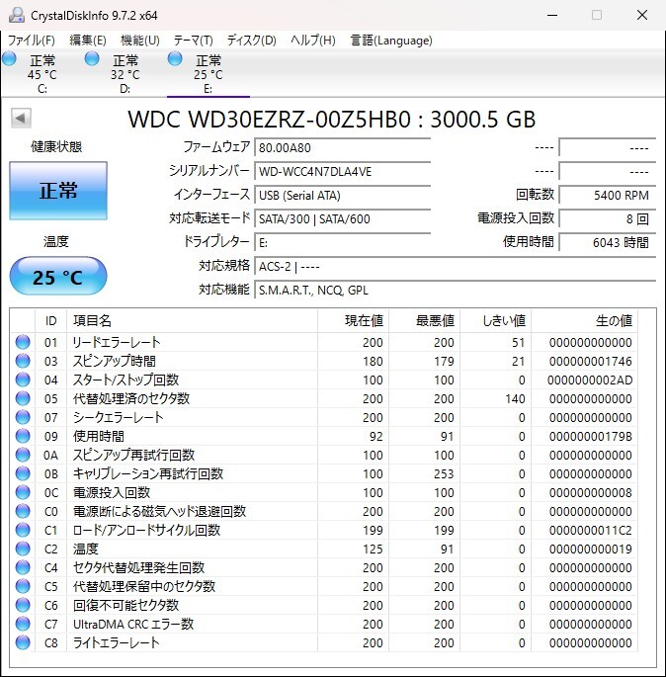This screenshot has width=666, height=677.
Task: Click raw value 00000000179B
Action: coord(590,436)
